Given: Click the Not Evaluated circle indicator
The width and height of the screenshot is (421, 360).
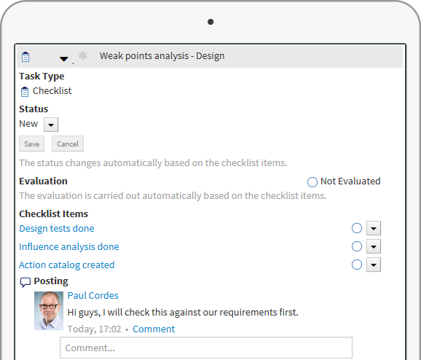Looking at the screenshot, I should point(312,182).
